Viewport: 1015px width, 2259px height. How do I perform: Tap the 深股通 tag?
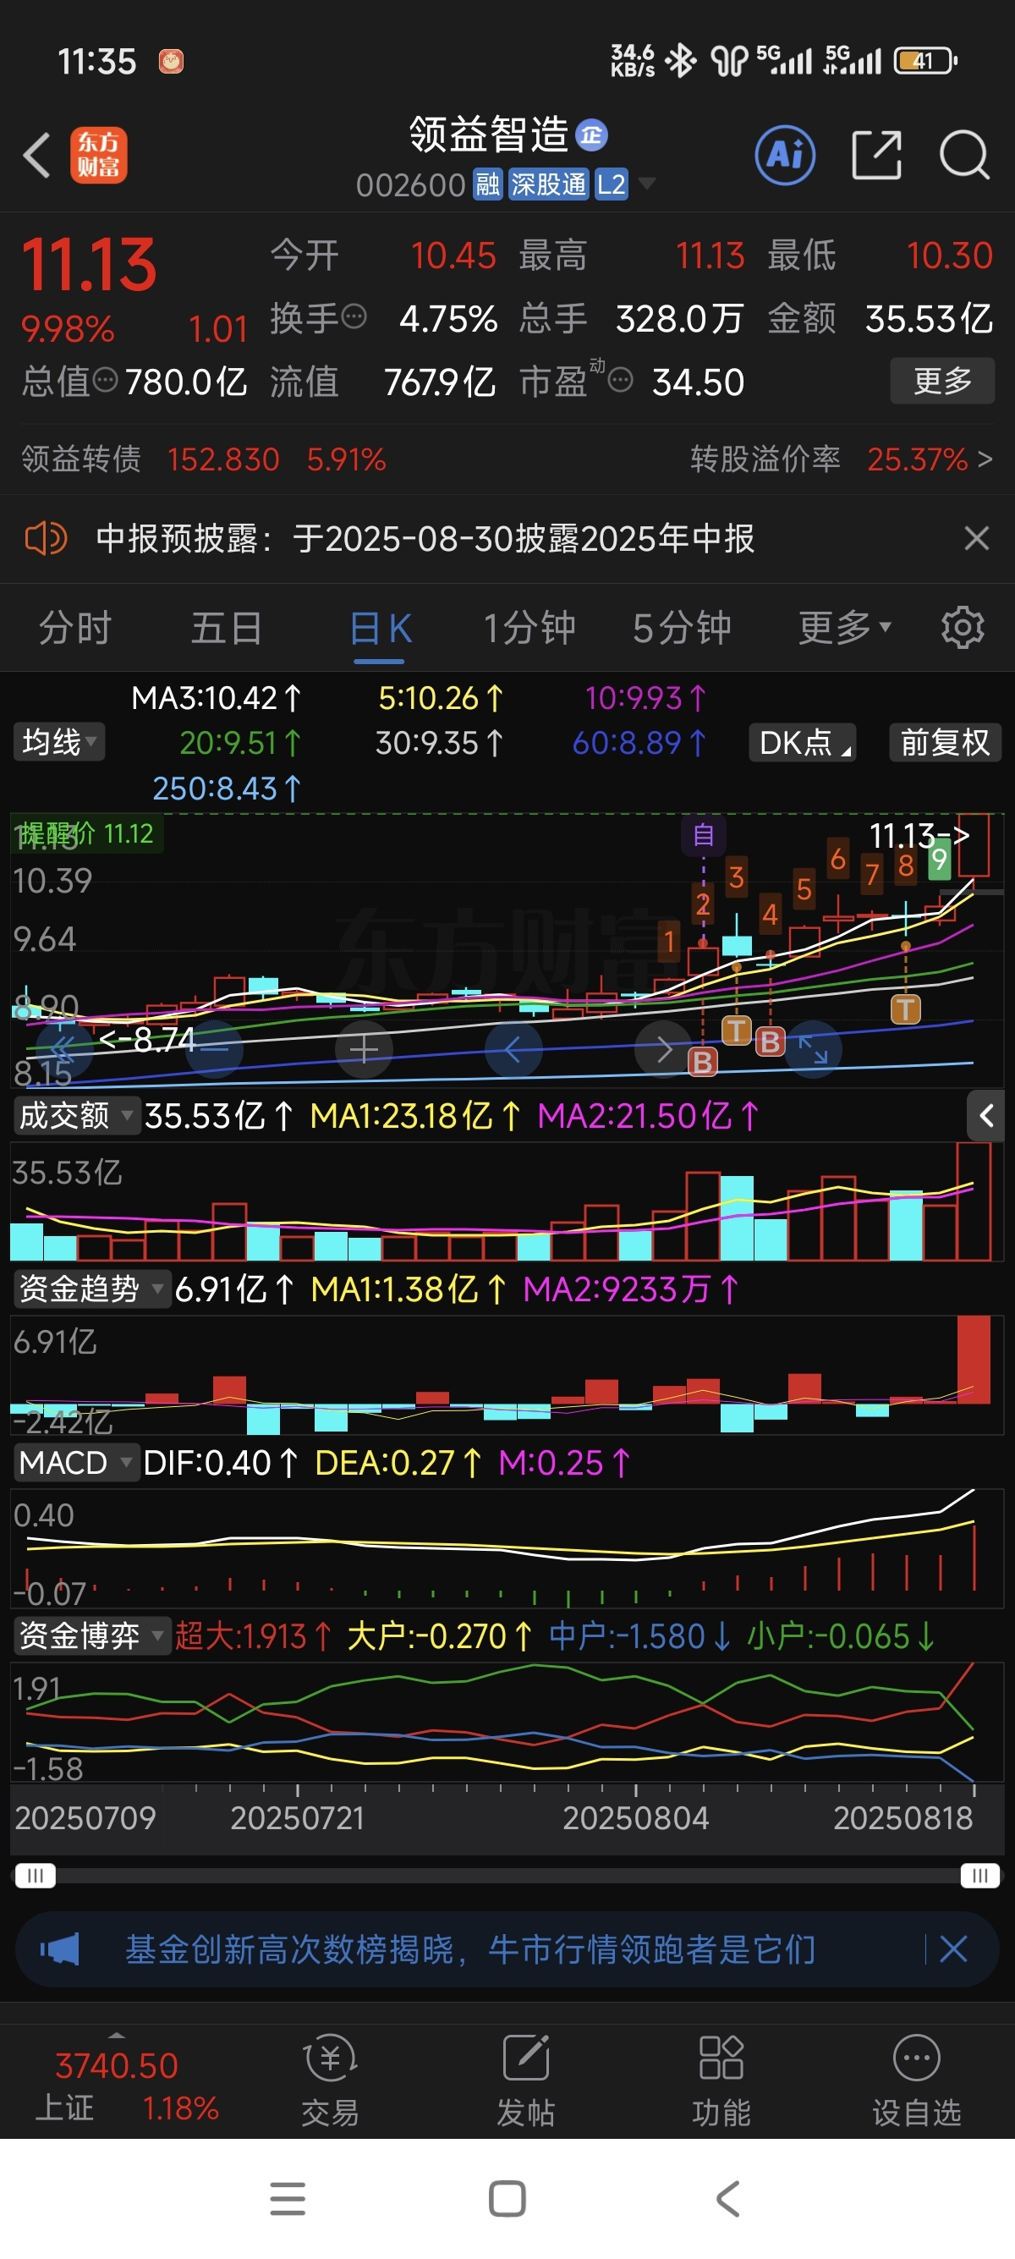(x=549, y=185)
